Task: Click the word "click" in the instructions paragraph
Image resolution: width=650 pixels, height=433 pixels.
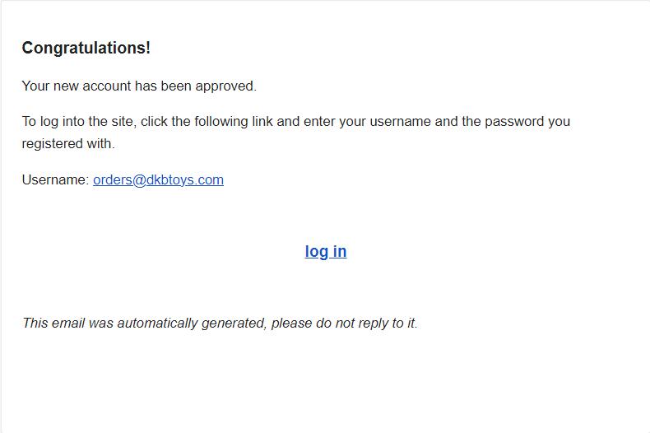Action: 156,121
